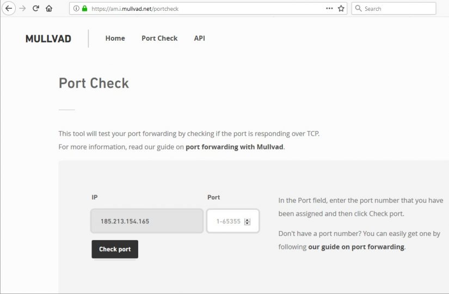Click the green padlock security icon

84,8
